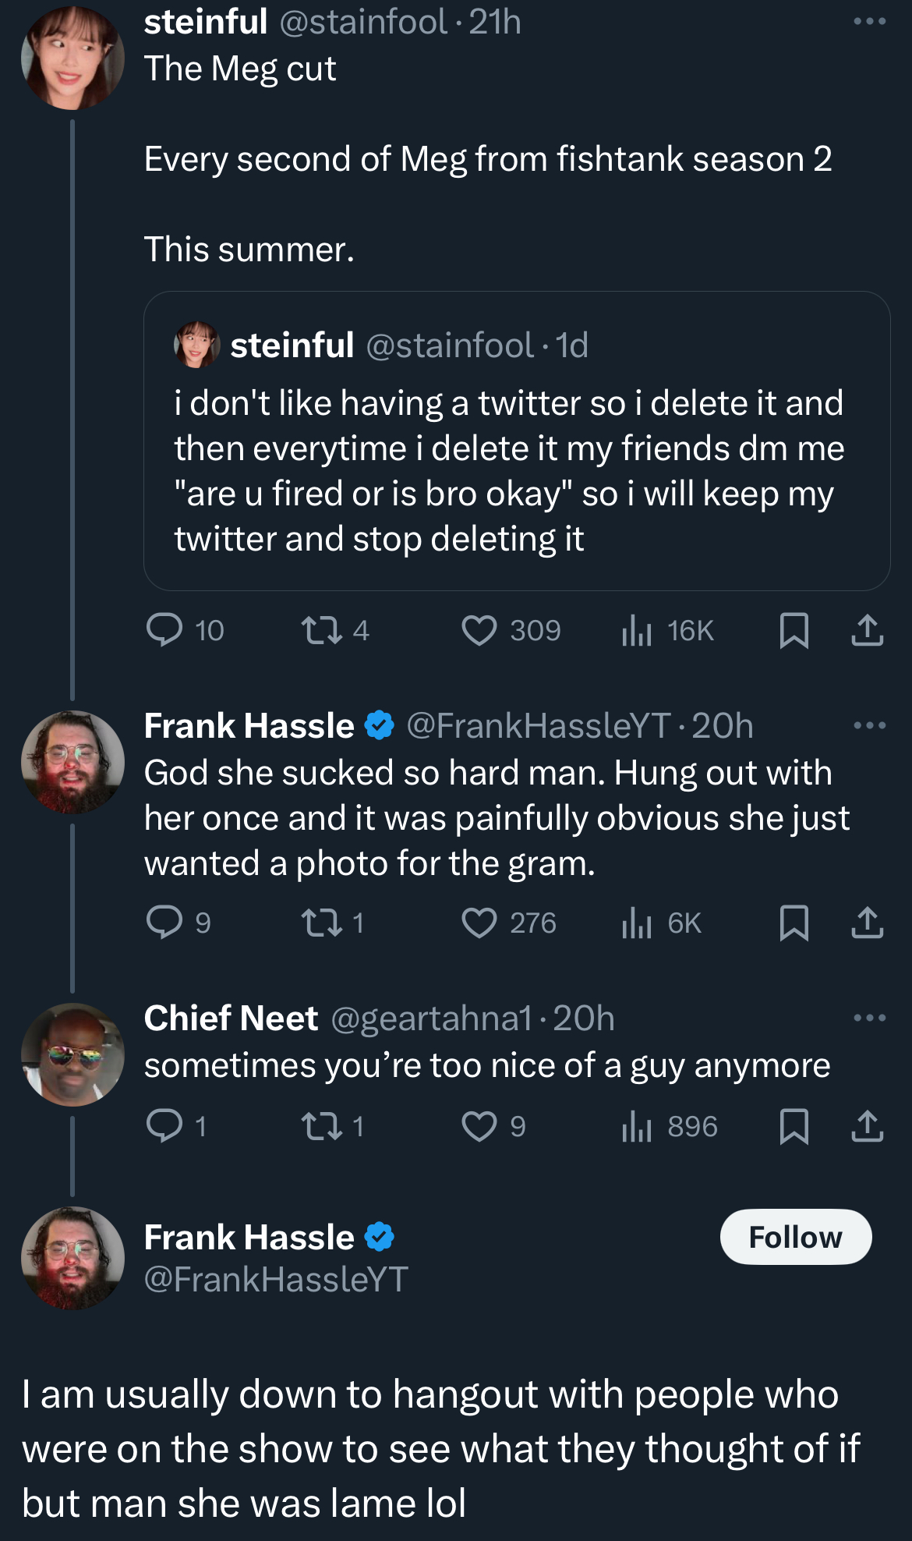The width and height of the screenshot is (912, 1541).
Task: Bookmark steinful's Meg cut tweet
Action: tap(794, 630)
